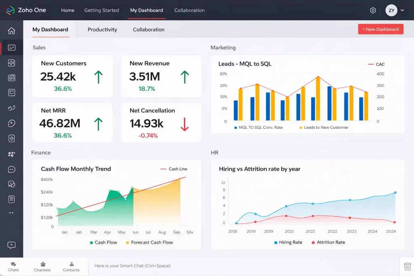Select the New Customers metric card
Viewport: 414px width, 276px height.
click(72, 76)
